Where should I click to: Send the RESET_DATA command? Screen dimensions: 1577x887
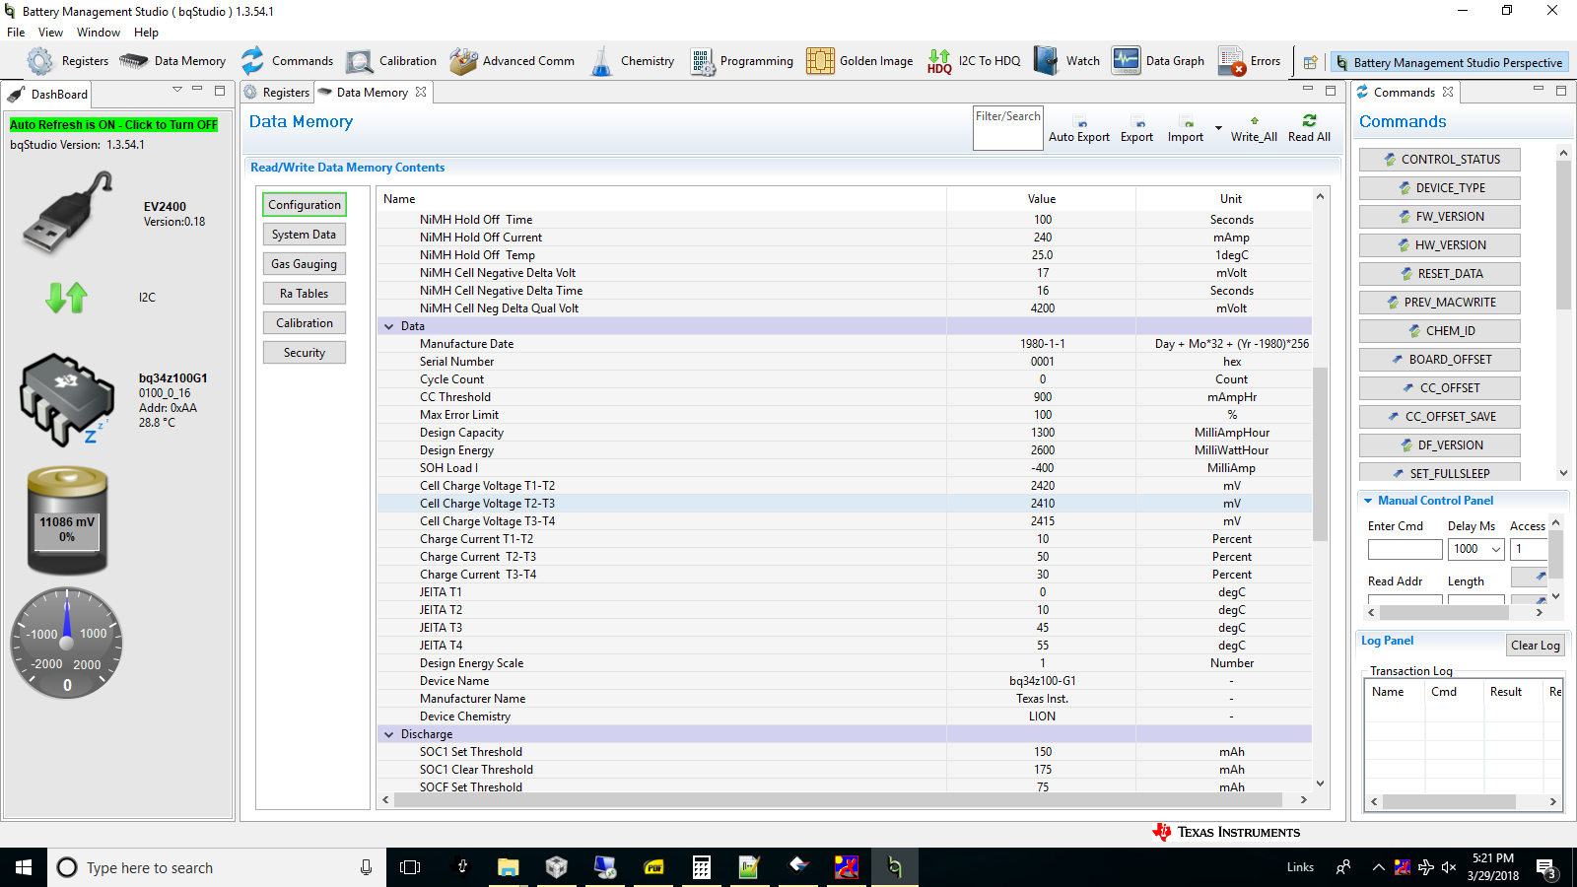1440,274
